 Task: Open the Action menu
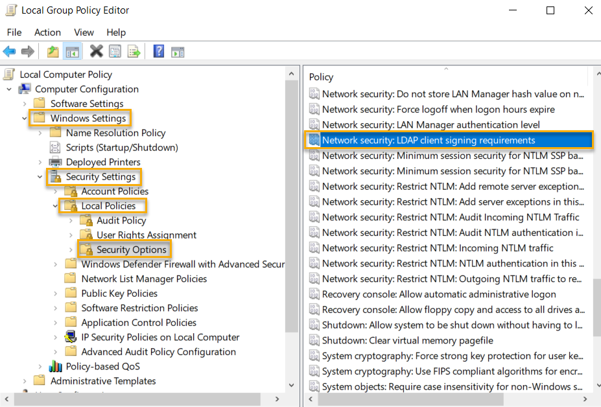[x=47, y=32]
